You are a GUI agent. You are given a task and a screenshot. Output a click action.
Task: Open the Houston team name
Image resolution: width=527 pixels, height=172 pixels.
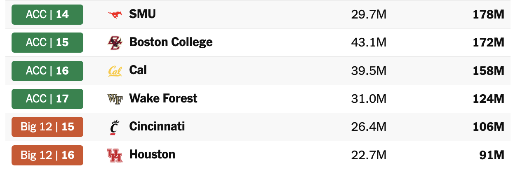coord(152,154)
